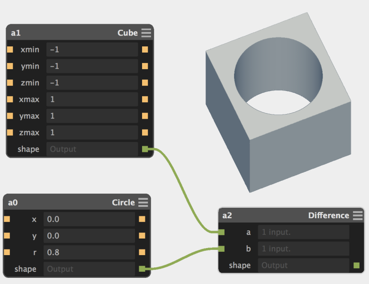
Task: Click the Circle y value field
Action: [89, 236]
